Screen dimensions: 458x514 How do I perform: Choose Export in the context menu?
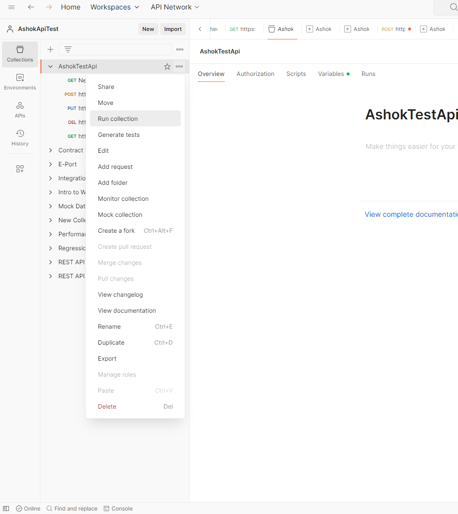tap(107, 359)
